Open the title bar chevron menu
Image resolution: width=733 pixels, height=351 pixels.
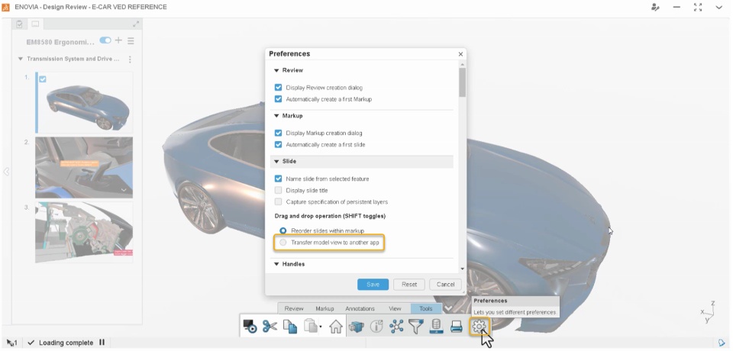719,8
